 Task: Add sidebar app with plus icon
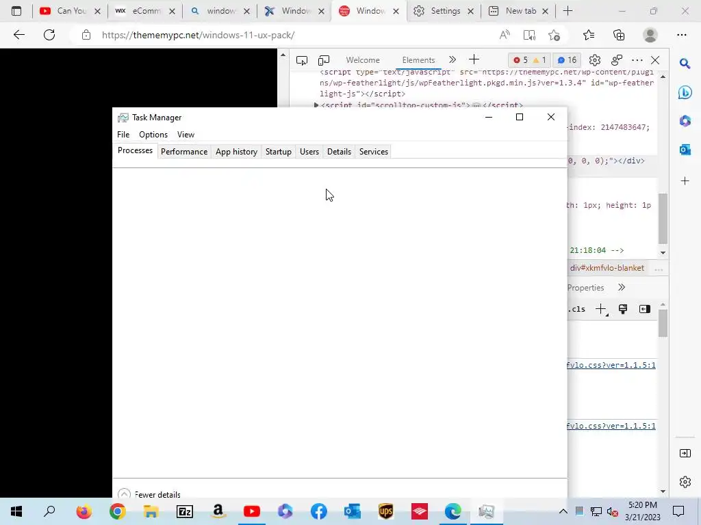(x=685, y=180)
